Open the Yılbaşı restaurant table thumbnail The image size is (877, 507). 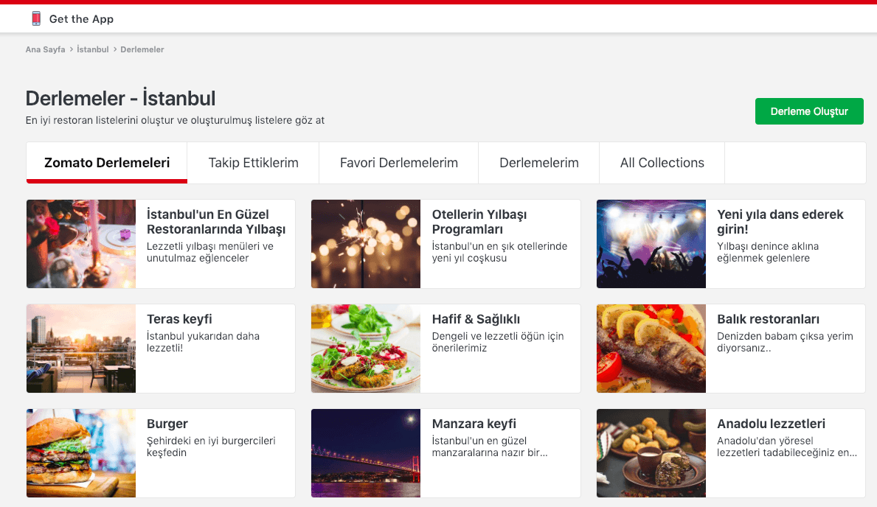pyautogui.click(x=81, y=244)
